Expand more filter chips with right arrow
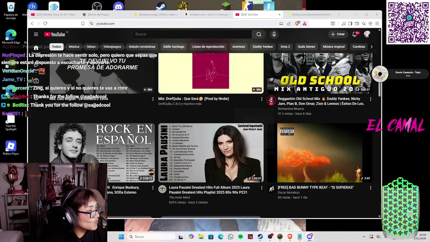Viewport: 430px width, 242px height. pyautogui.click(x=371, y=47)
